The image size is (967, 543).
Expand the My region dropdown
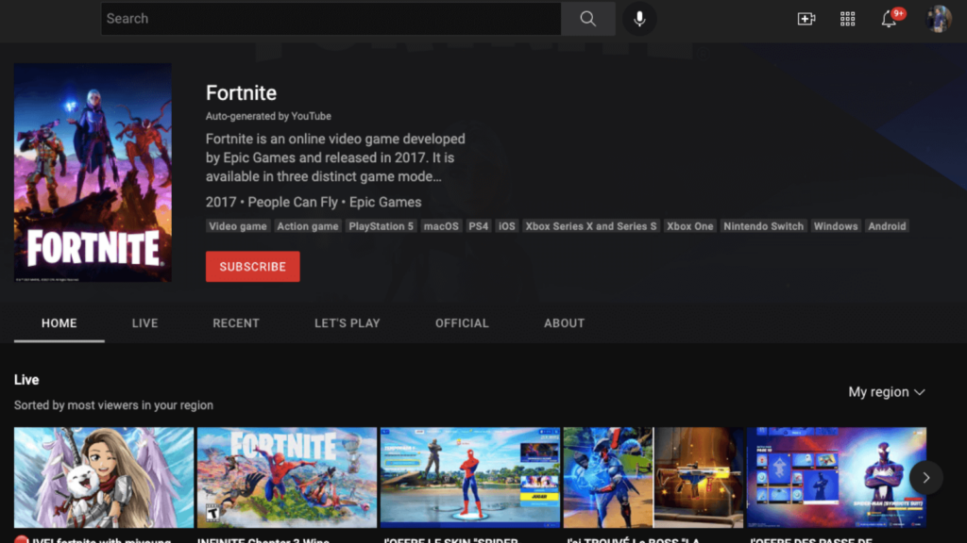click(886, 392)
